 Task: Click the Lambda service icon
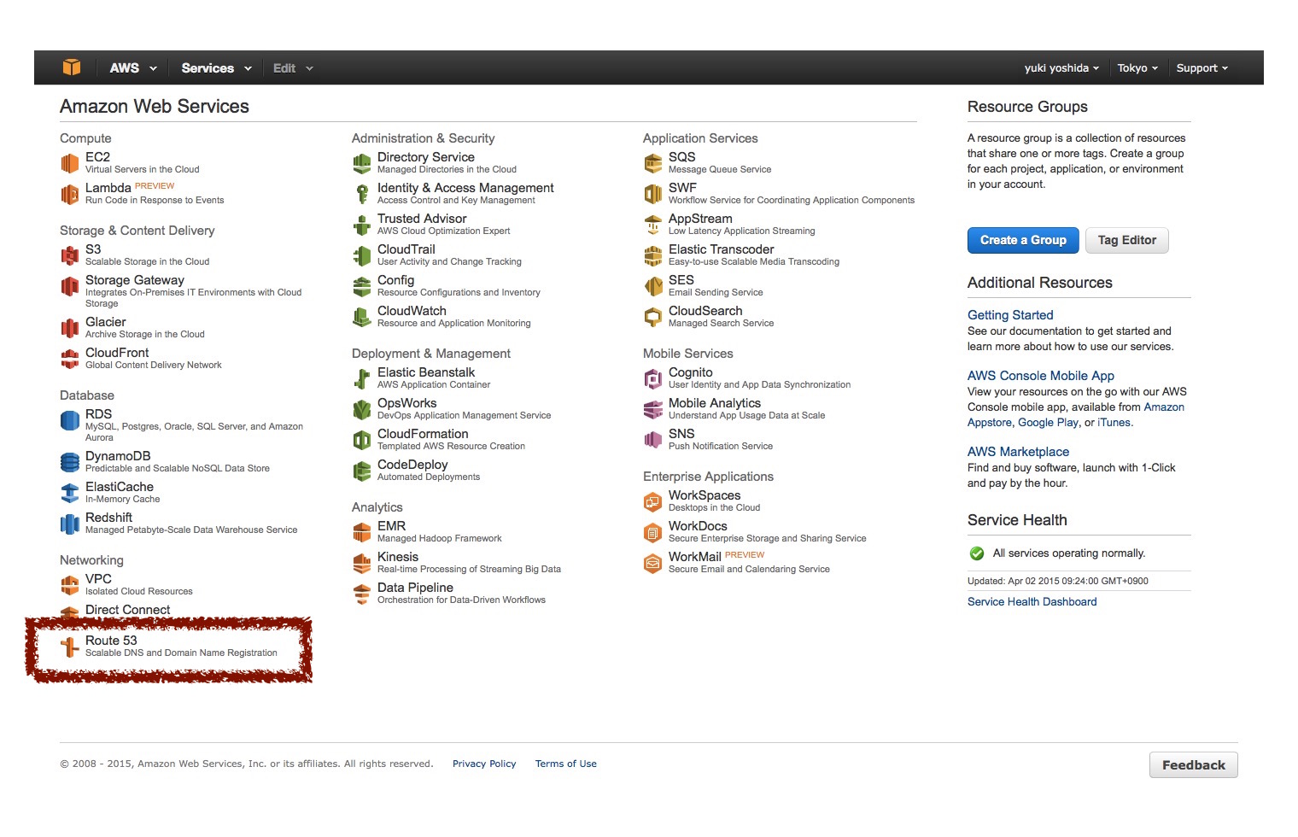click(70, 194)
